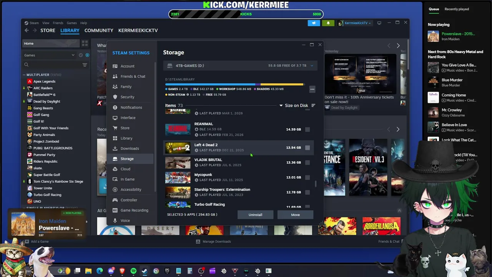
Task: Open the Voice settings page
Action: pos(131,220)
